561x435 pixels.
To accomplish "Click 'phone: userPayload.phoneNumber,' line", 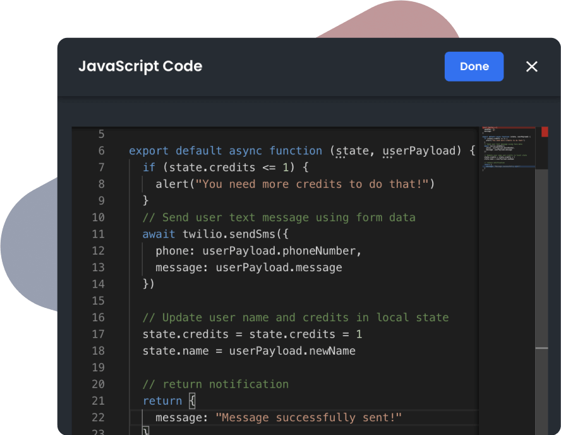I will [258, 250].
